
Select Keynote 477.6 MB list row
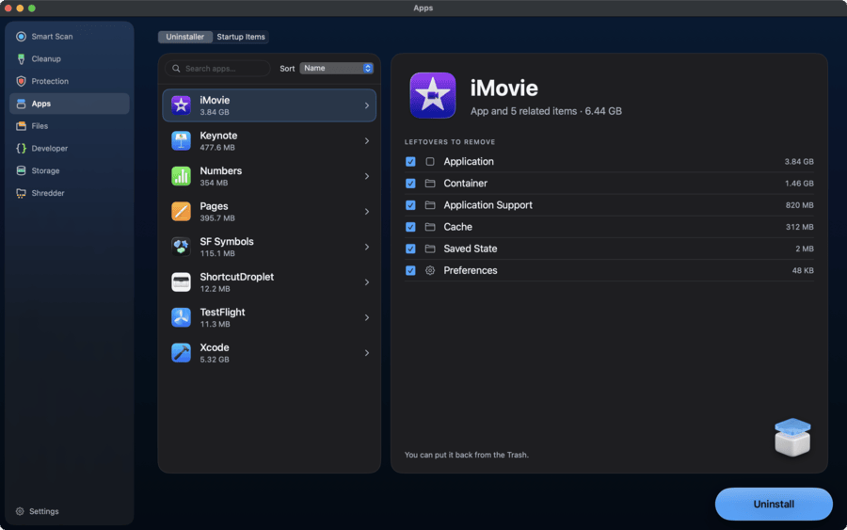(269, 141)
